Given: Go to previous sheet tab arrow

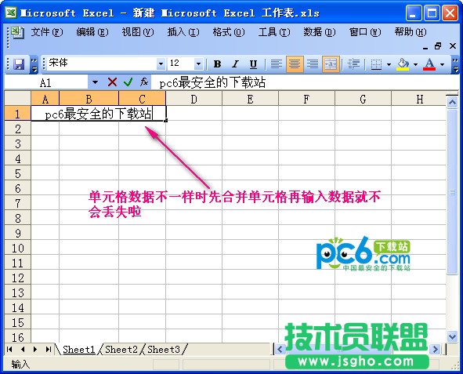Looking at the screenshot, I should click(23, 350).
